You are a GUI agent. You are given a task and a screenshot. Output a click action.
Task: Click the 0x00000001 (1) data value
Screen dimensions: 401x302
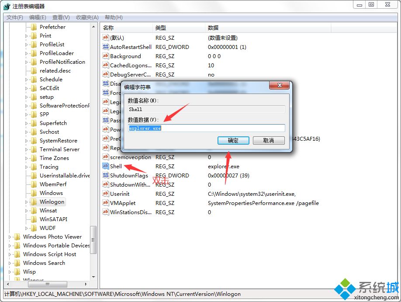click(x=227, y=47)
